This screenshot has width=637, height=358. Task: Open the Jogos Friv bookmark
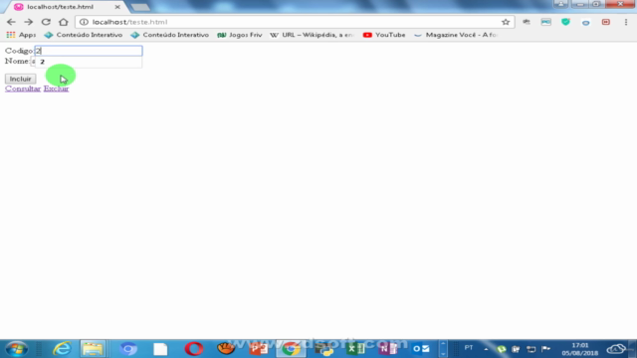[x=240, y=35]
